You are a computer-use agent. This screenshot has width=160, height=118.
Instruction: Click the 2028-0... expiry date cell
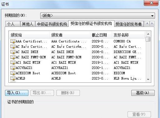100,73
